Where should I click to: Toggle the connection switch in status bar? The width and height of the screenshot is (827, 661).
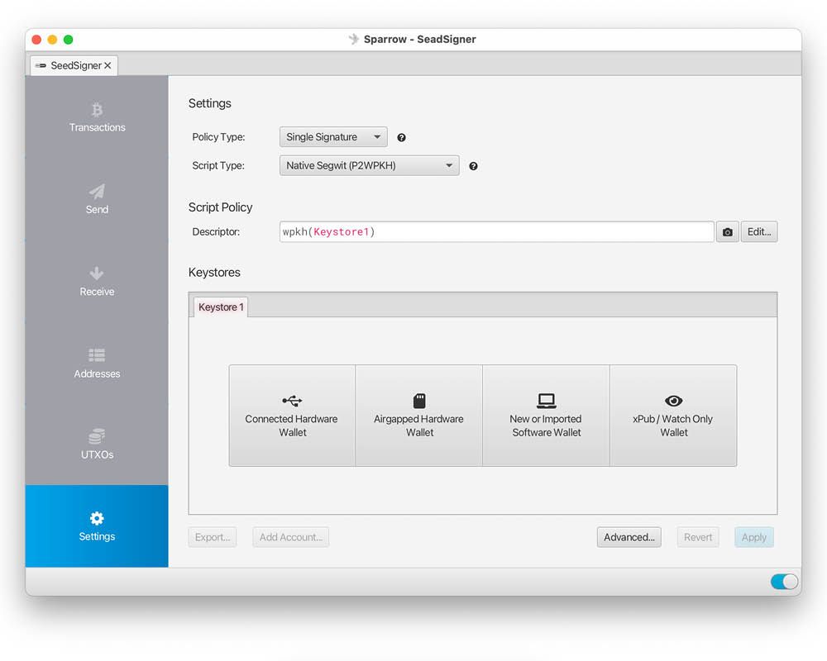784,582
